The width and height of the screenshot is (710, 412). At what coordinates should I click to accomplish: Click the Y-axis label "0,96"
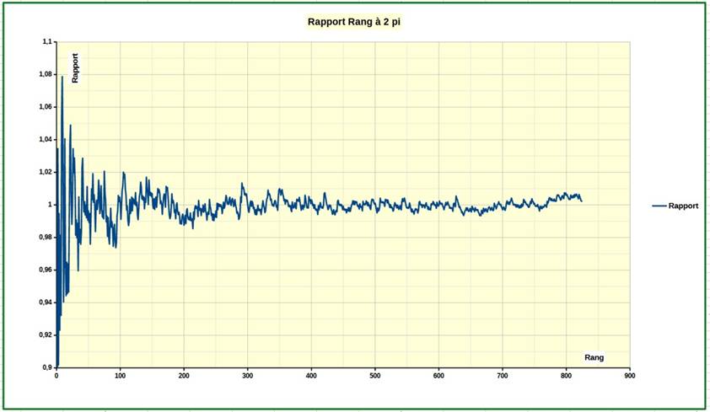[x=46, y=270]
